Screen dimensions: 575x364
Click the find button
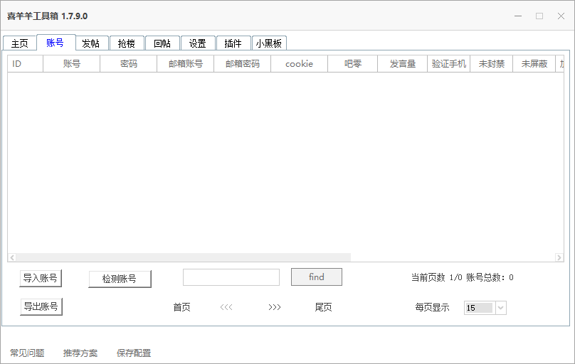pos(317,277)
